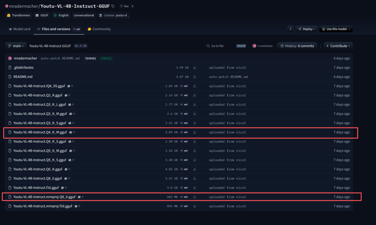Download the mmproj-Q8_0.gguf file

(x=195, y=197)
